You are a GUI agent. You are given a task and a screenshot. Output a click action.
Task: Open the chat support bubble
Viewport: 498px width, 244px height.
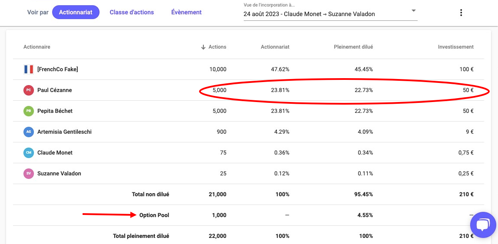483,224
